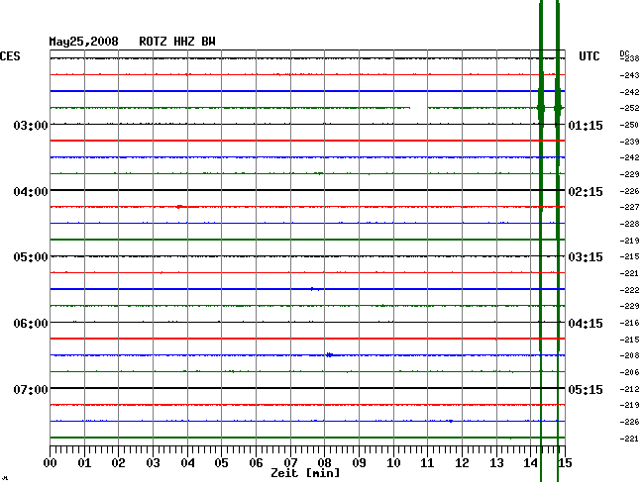Click minute tick label 15
Image resolution: width=644 pixels, height=489 pixels.
[565, 463]
